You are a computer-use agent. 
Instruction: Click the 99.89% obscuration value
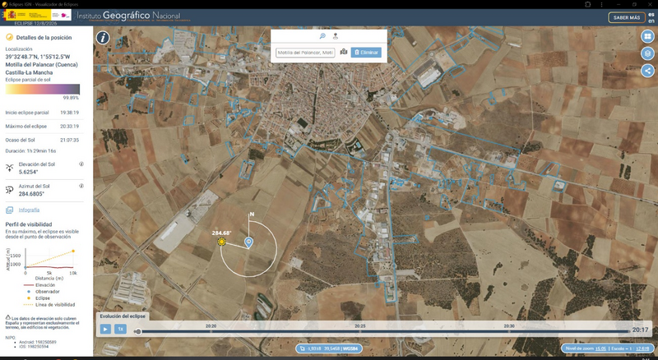click(71, 98)
